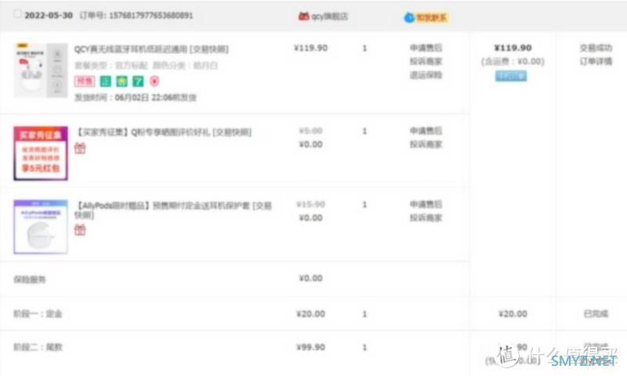
Task: Click 投诉商家 in the QCY earphones row
Action: tap(426, 62)
